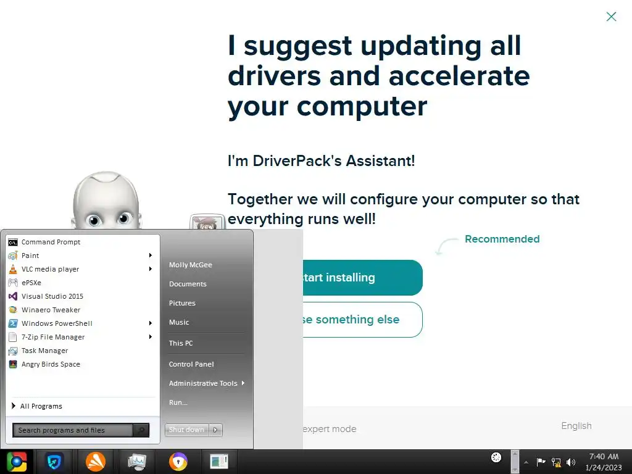632x474 pixels.
Task: Click the Paint palette icon
Action: point(13,256)
